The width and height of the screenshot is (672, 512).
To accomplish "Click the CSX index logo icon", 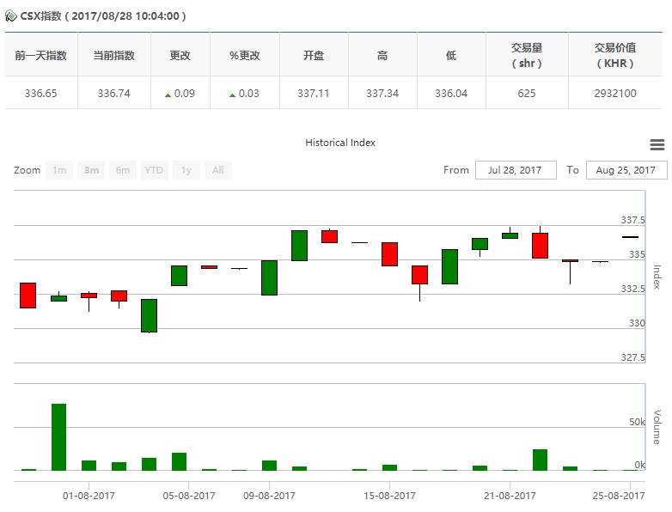I will coord(10,16).
